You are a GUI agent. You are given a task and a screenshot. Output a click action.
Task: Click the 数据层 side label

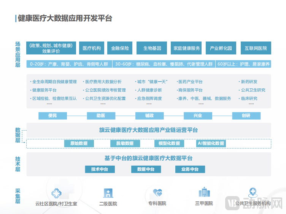18,135
